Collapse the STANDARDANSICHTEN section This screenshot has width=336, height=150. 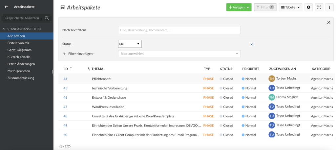tap(4, 29)
